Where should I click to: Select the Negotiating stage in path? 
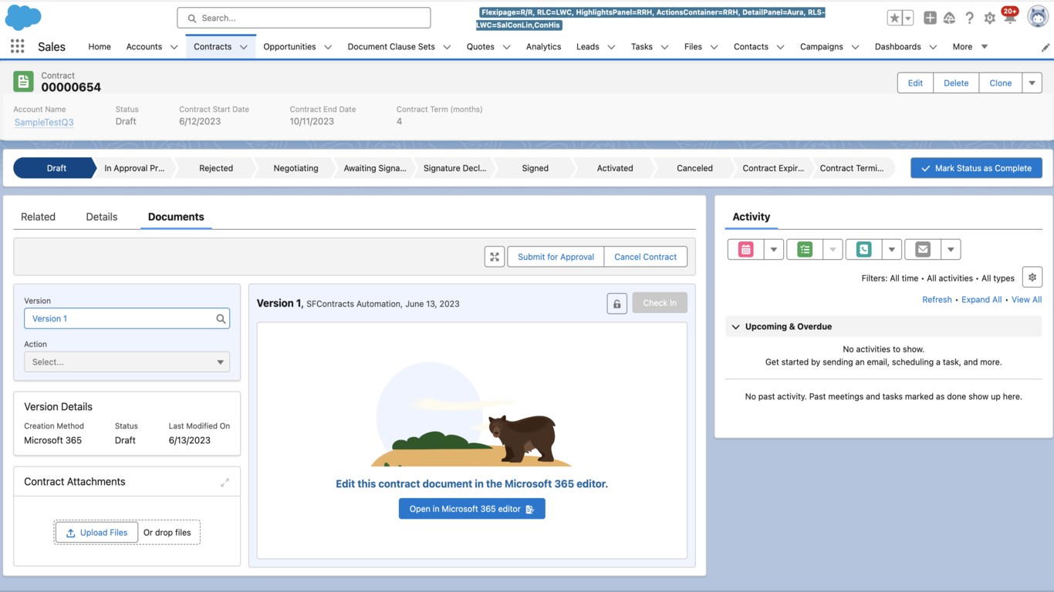pyautogui.click(x=296, y=168)
